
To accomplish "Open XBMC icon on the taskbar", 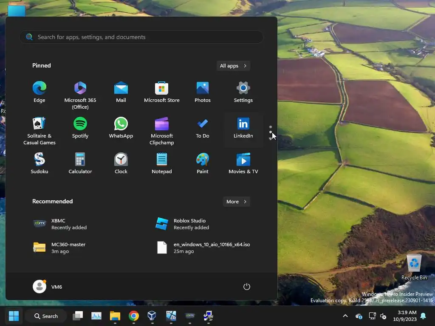I will [x=190, y=316].
